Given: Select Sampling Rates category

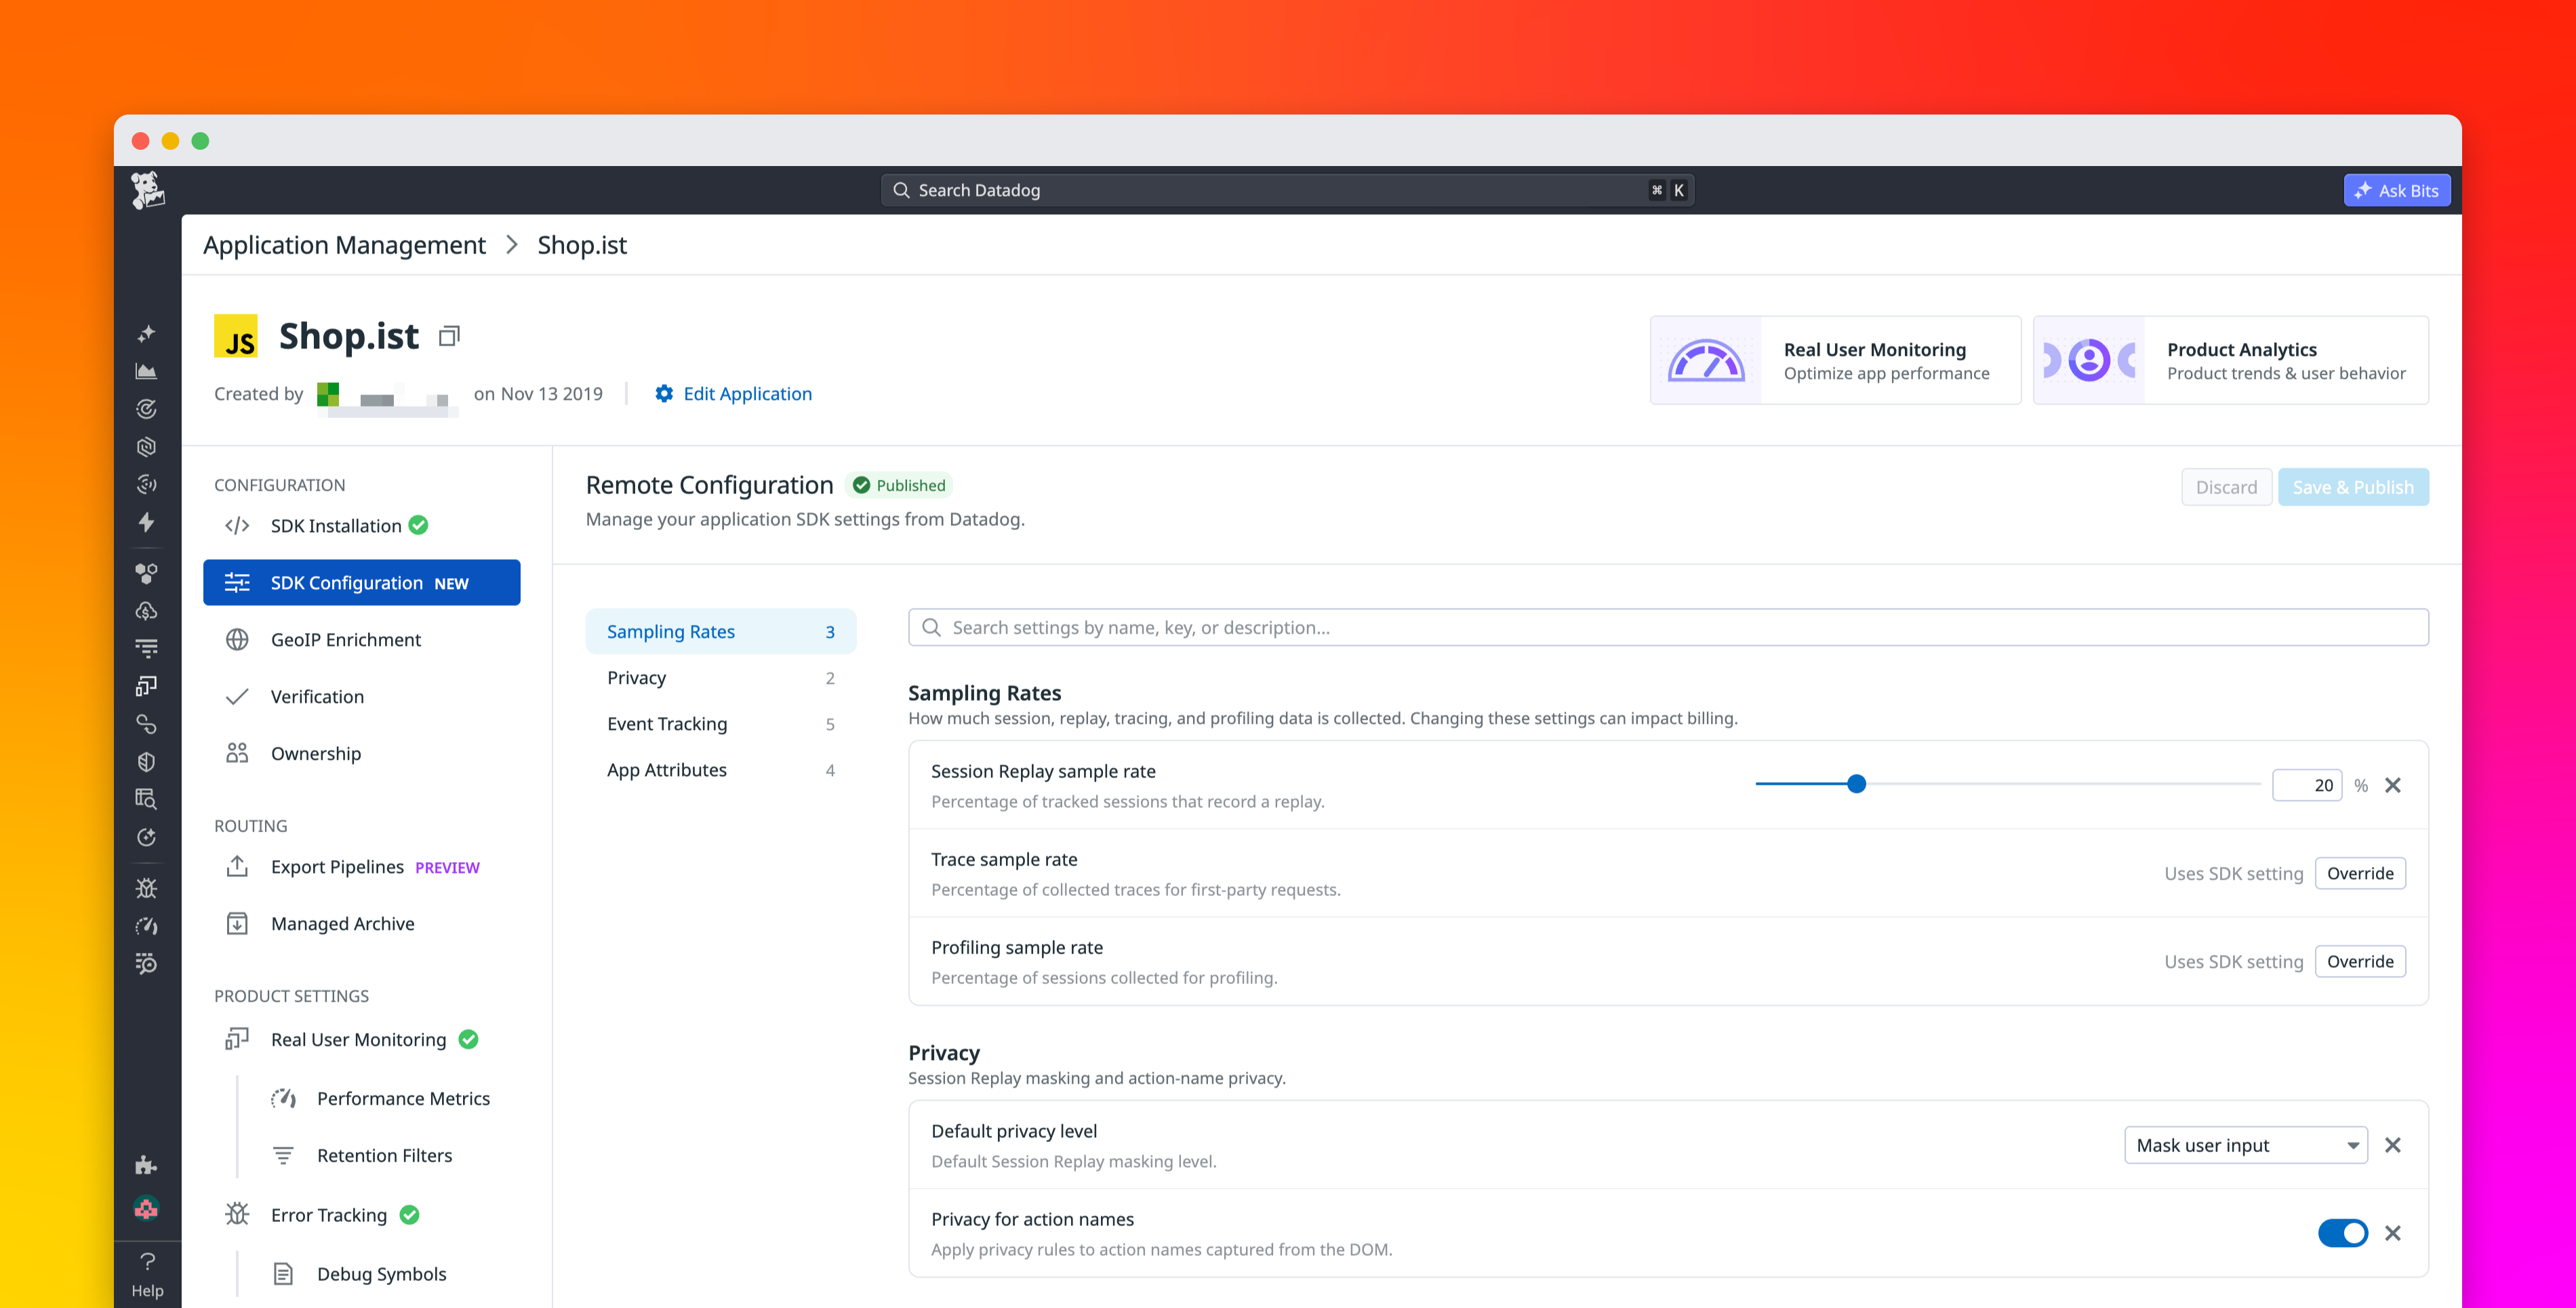Looking at the screenshot, I should click(x=721, y=632).
